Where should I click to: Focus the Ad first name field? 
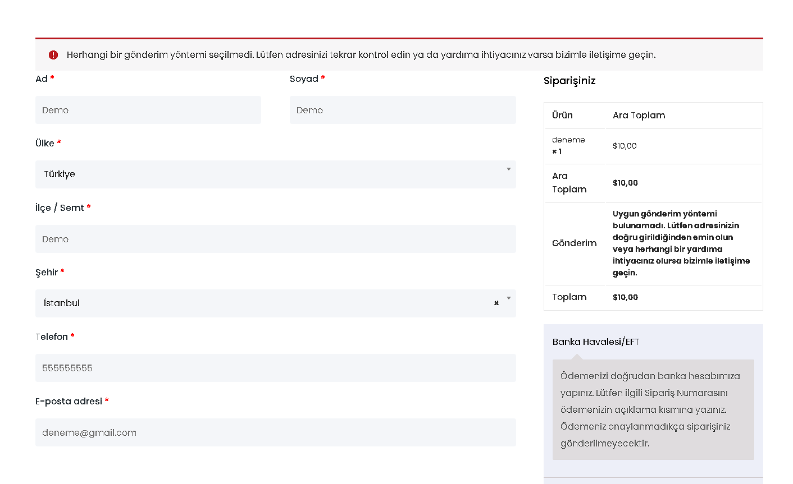148,110
